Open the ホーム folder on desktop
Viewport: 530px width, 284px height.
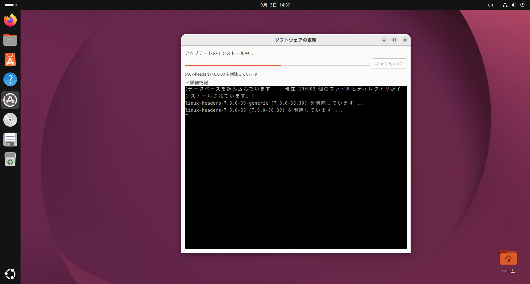(x=508, y=262)
